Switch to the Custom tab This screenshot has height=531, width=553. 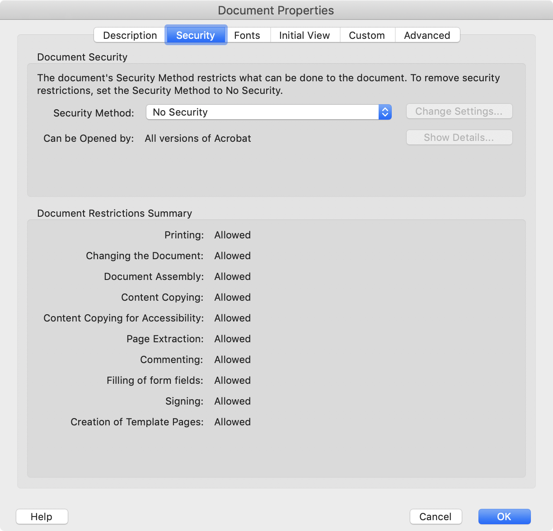tap(367, 35)
